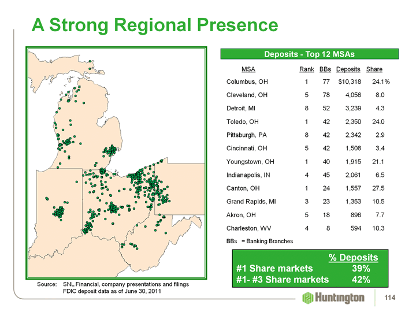Click the 'BBs = Banking Branches' footnote
Viewport: 416px width, 312px height.
coord(259,241)
